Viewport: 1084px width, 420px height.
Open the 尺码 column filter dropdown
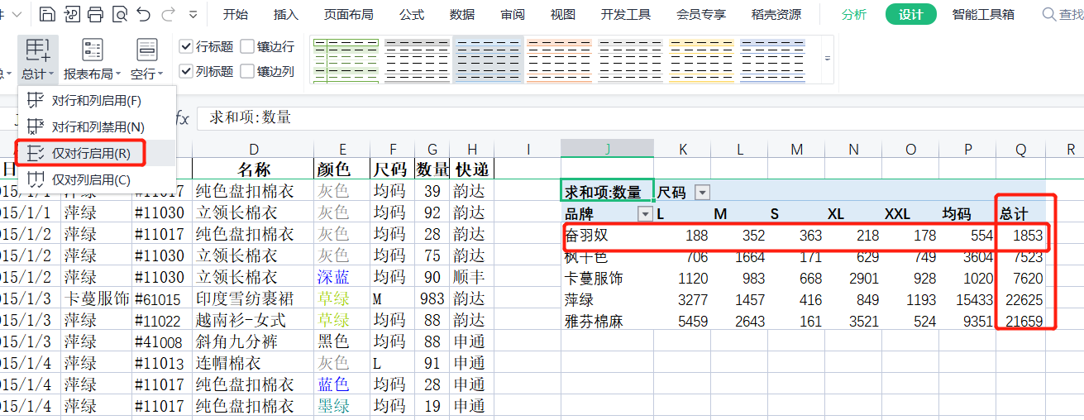(702, 193)
